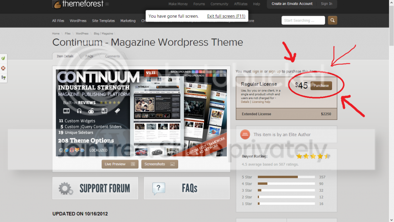
Task: Click the sign in link in purchase notice
Action: pyautogui.click(x=257, y=71)
